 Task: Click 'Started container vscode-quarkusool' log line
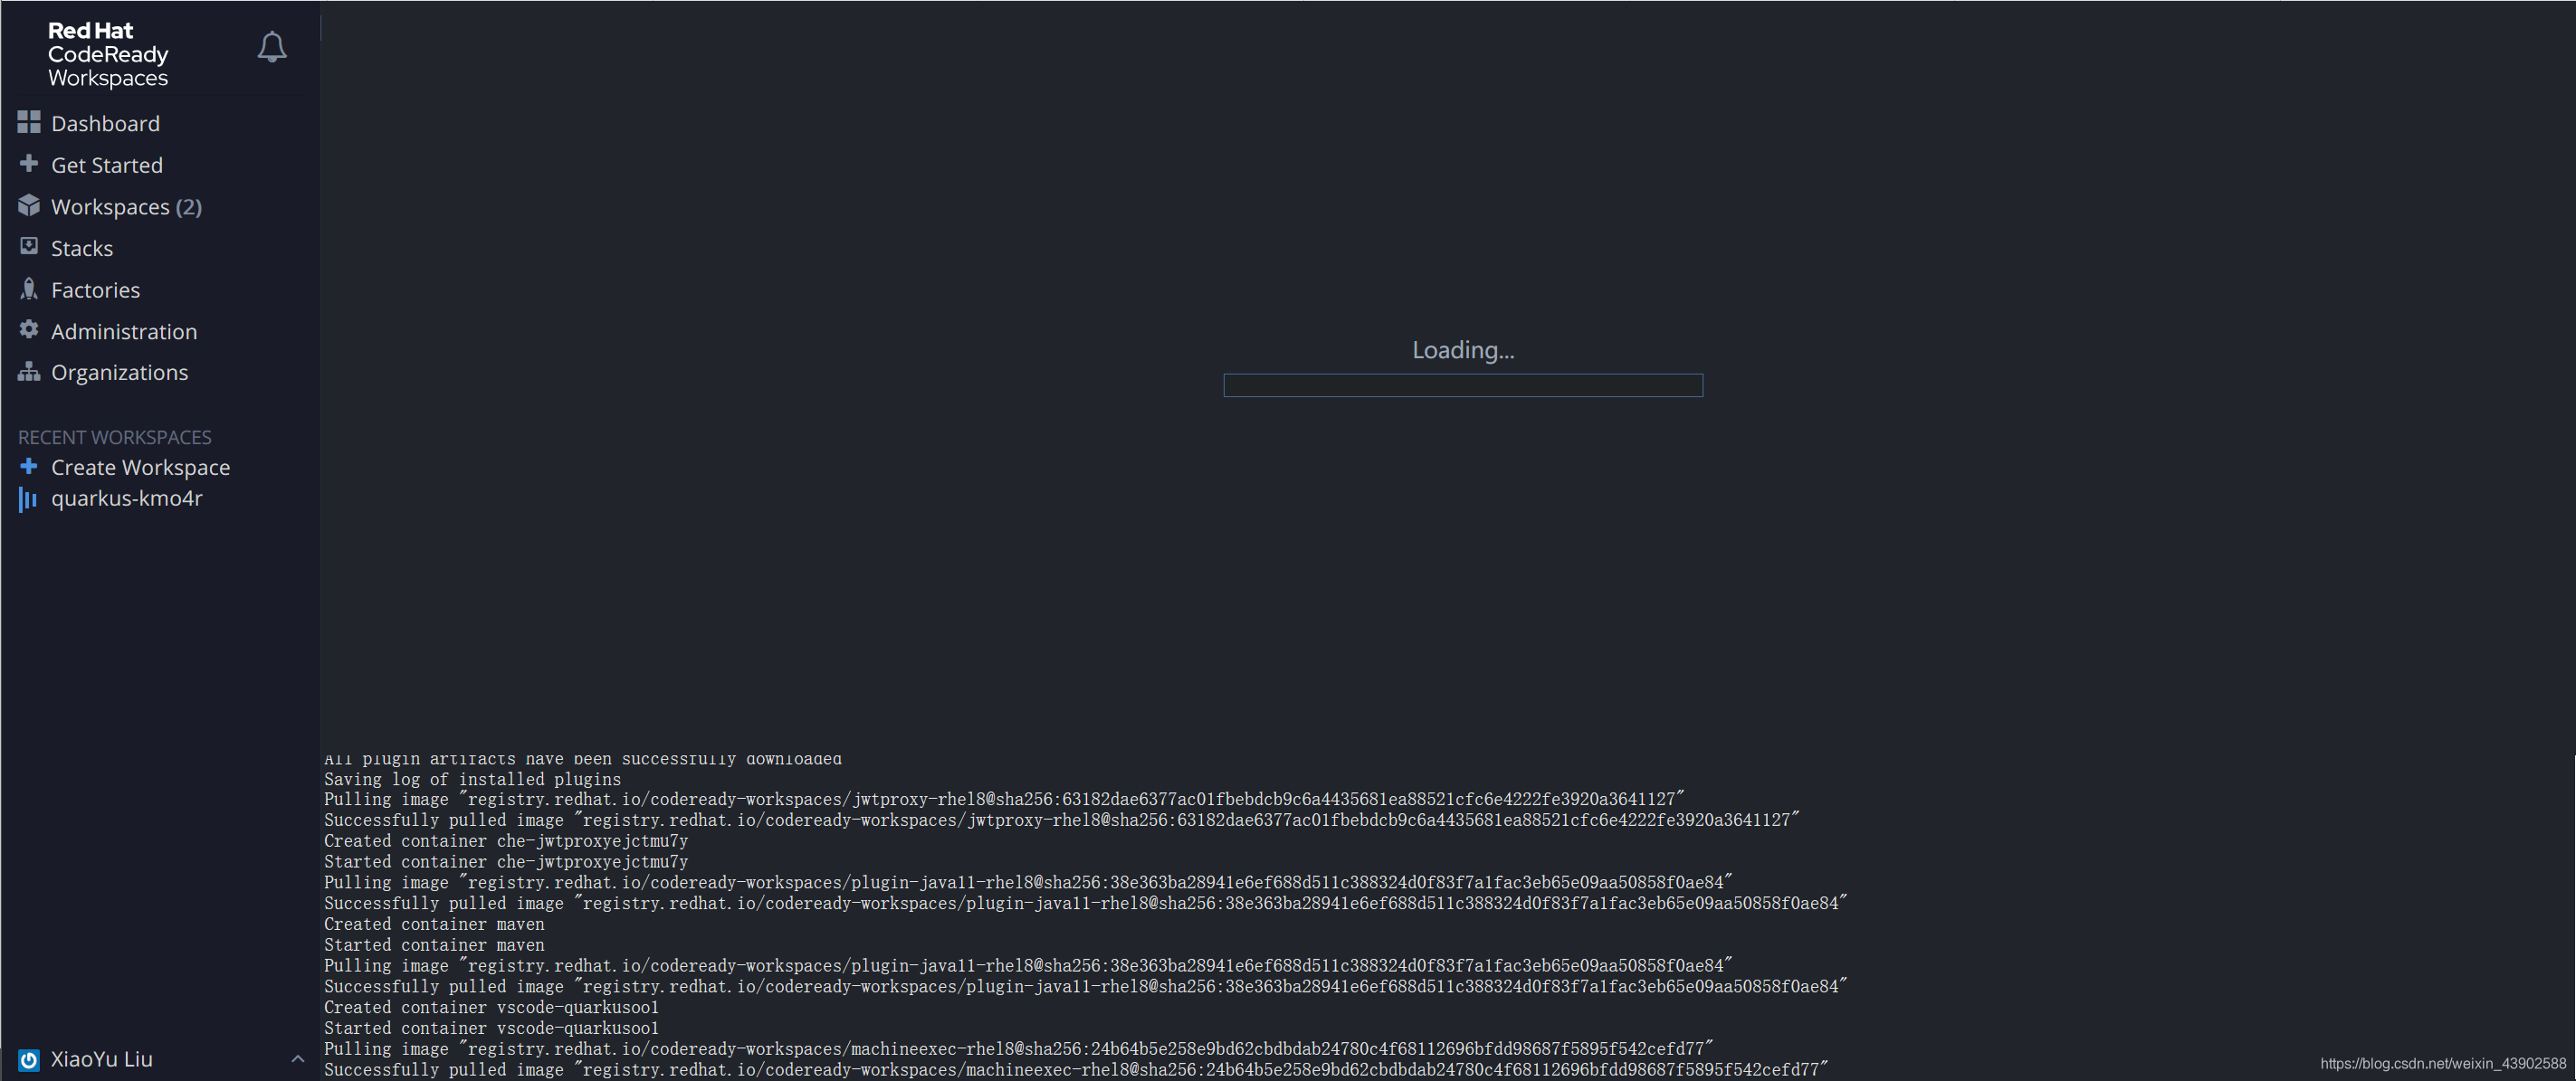(491, 1029)
